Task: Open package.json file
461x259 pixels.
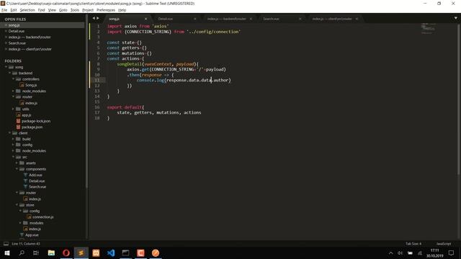Action: point(32,127)
